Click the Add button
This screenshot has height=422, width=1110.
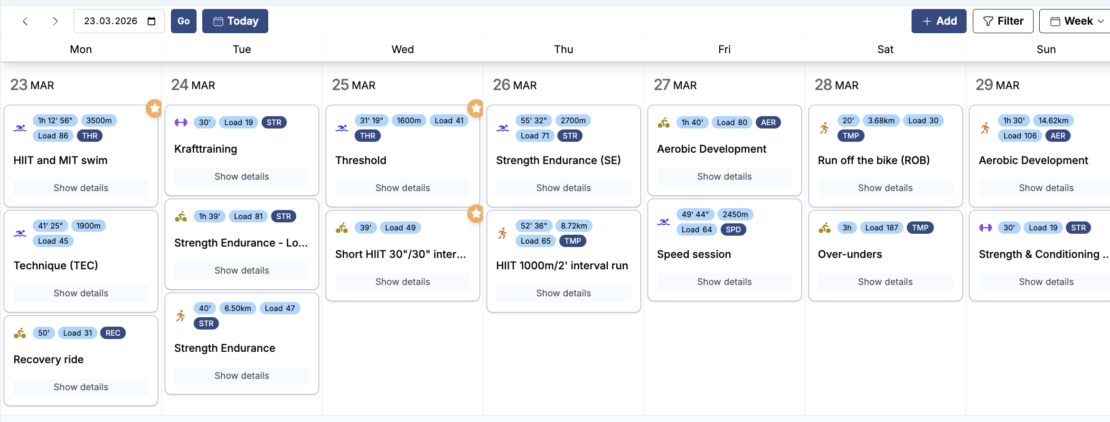click(x=939, y=21)
